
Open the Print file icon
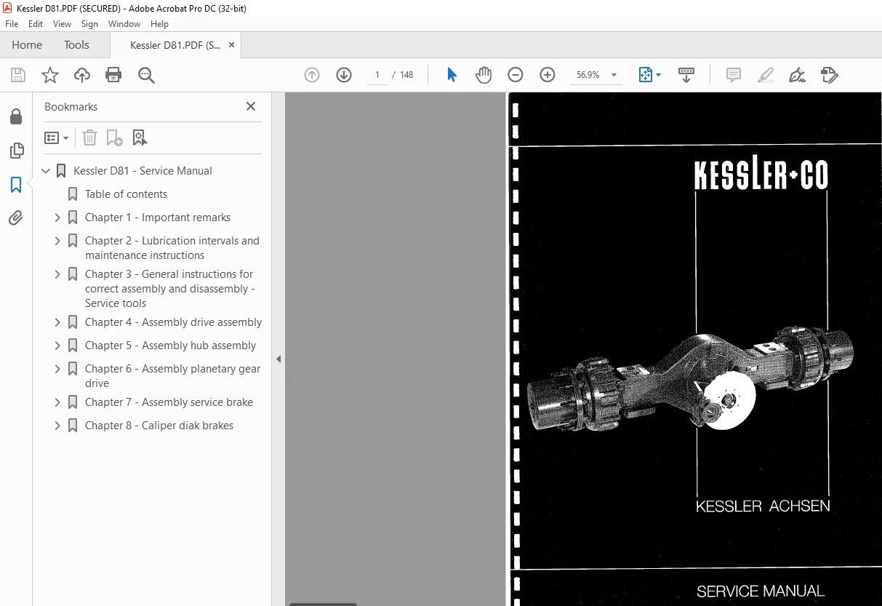pos(113,75)
